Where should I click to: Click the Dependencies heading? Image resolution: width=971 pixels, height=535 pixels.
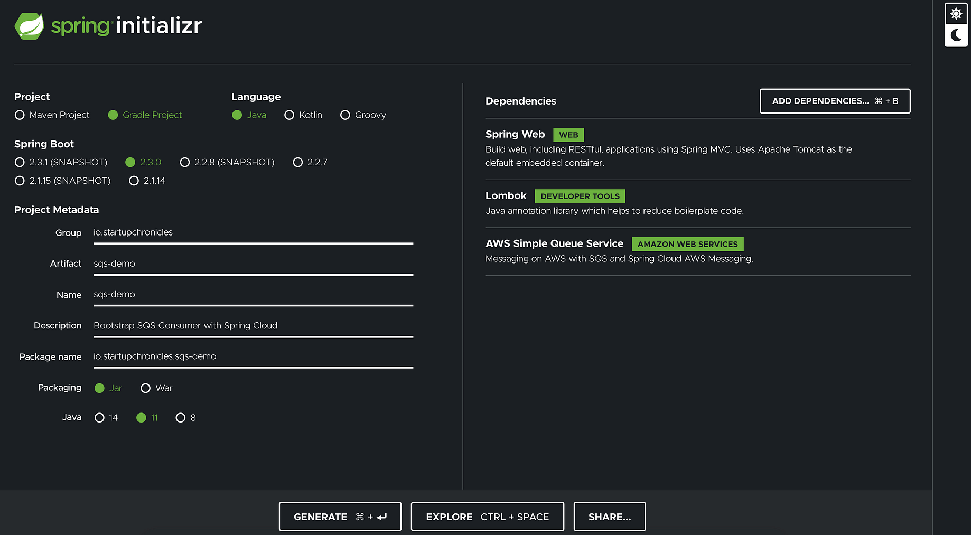click(521, 101)
